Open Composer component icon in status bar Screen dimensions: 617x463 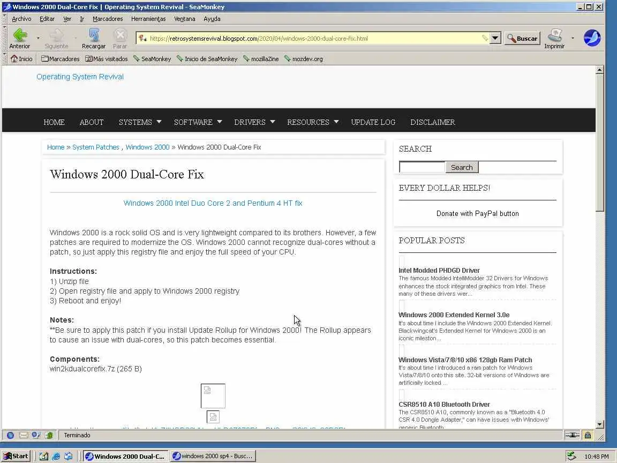coord(36,435)
